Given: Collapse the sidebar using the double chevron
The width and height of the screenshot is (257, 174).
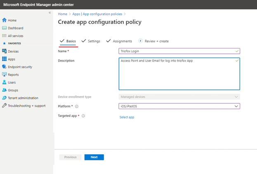Looking at the screenshot, I should coord(50,13).
